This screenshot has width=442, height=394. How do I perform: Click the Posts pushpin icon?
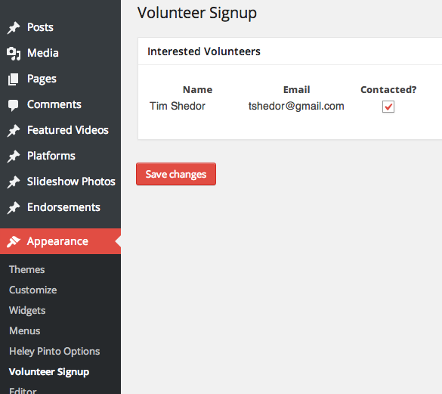tap(14, 28)
